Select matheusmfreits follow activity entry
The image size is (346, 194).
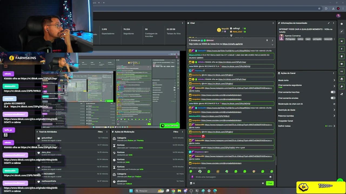pos(73,182)
